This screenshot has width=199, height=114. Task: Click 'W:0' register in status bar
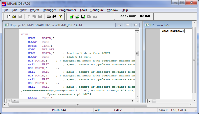(97, 110)
